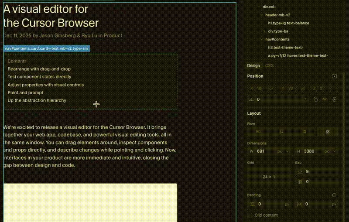Click the rotation angle input field
Image resolution: width=349 pixels, height=222 pixels.
point(279,99)
